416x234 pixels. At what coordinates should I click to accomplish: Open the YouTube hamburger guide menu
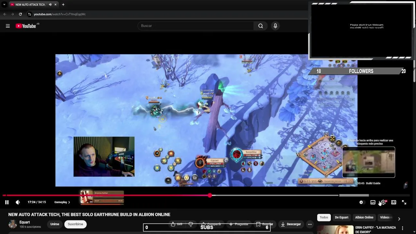[8, 26]
